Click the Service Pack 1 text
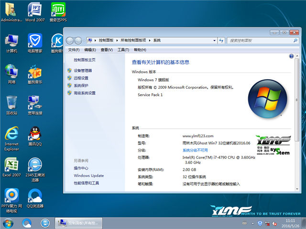 pyautogui.click(x=150, y=95)
